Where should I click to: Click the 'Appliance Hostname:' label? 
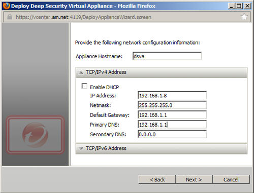[x=99, y=56]
